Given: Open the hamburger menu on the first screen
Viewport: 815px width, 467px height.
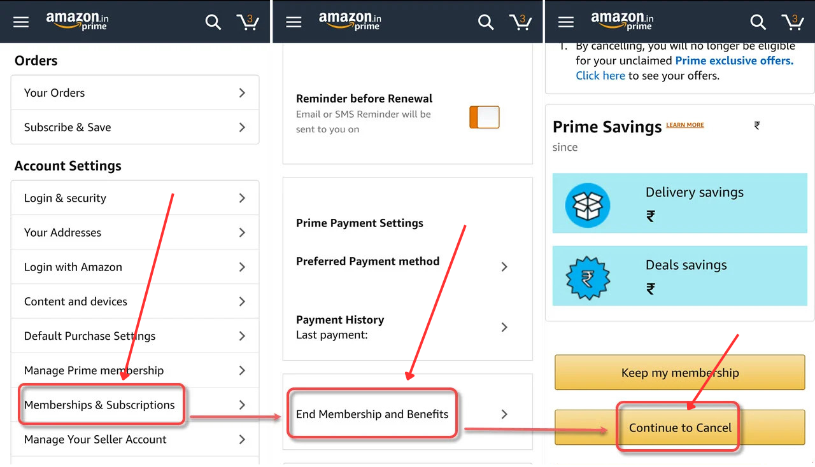Looking at the screenshot, I should [21, 21].
